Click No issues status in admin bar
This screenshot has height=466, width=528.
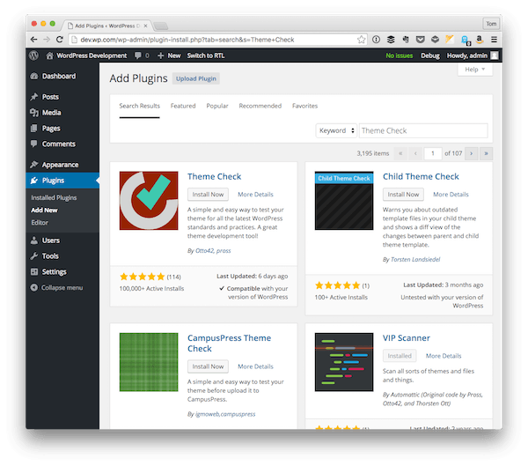(x=399, y=55)
